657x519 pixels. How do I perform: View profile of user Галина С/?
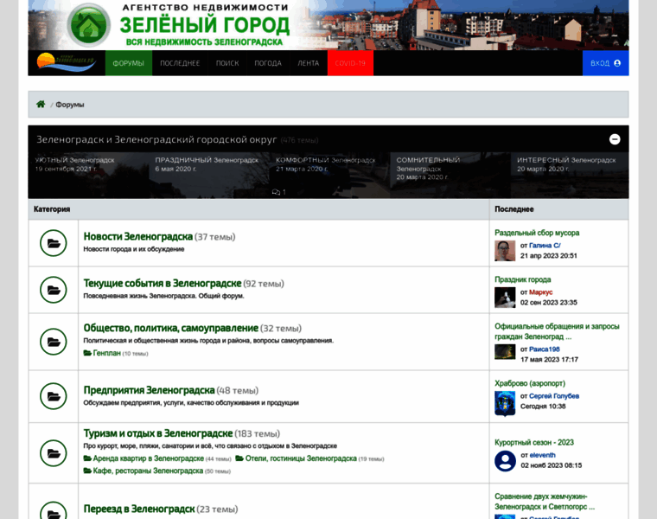pyautogui.click(x=545, y=246)
